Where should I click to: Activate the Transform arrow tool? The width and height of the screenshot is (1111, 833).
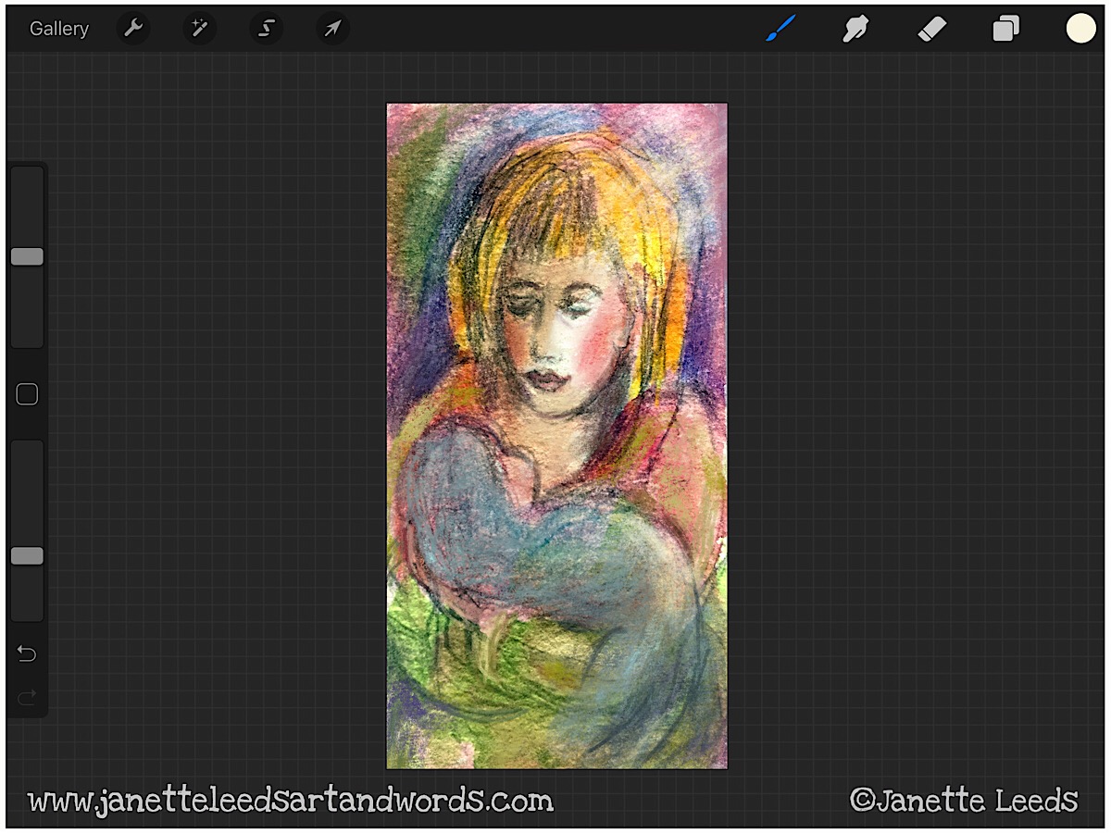click(332, 29)
